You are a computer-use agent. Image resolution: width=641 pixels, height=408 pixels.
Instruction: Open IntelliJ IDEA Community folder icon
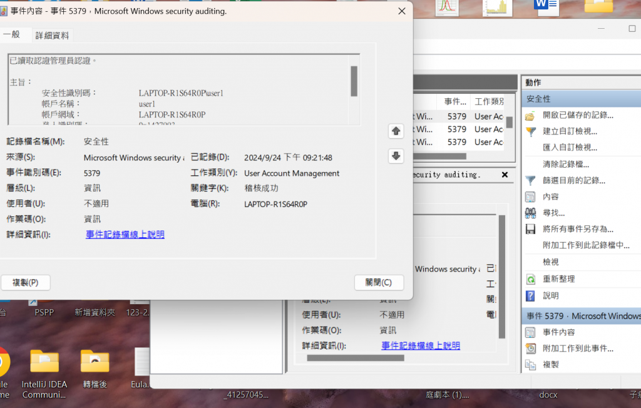(x=44, y=362)
